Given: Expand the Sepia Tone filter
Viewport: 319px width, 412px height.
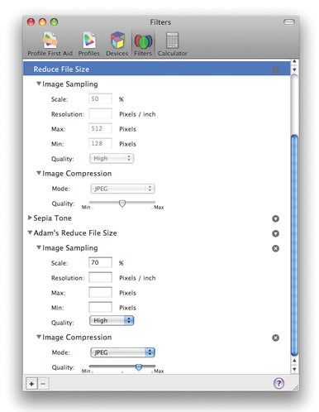Looking at the screenshot, I should [x=30, y=218].
